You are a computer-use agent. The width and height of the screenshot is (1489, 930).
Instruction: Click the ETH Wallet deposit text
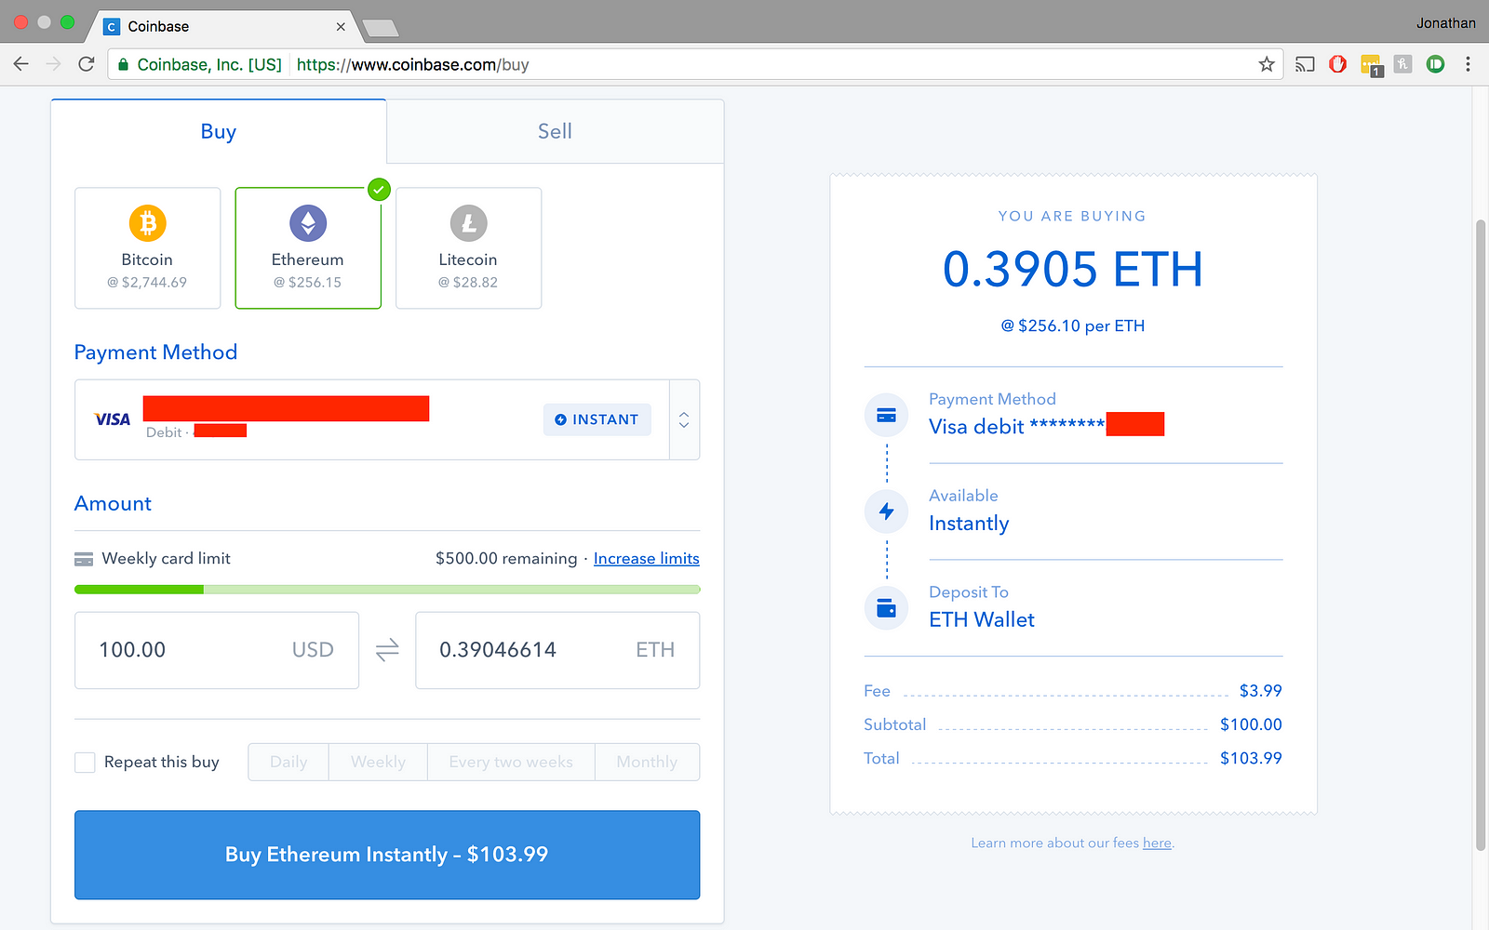click(982, 619)
